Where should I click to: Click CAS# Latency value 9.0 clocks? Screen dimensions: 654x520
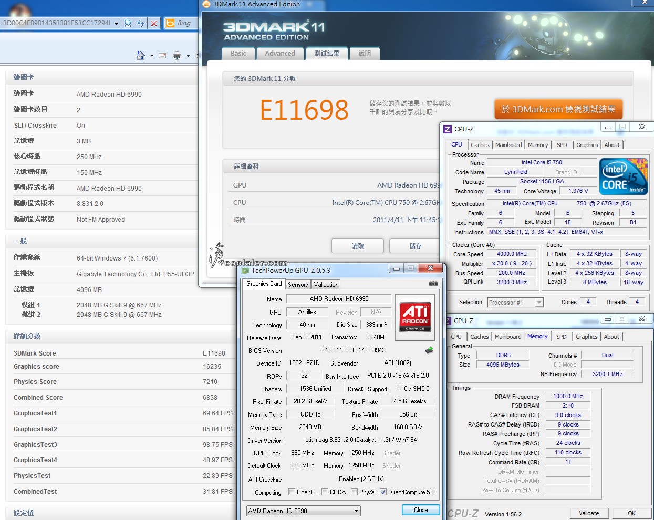[x=568, y=415]
